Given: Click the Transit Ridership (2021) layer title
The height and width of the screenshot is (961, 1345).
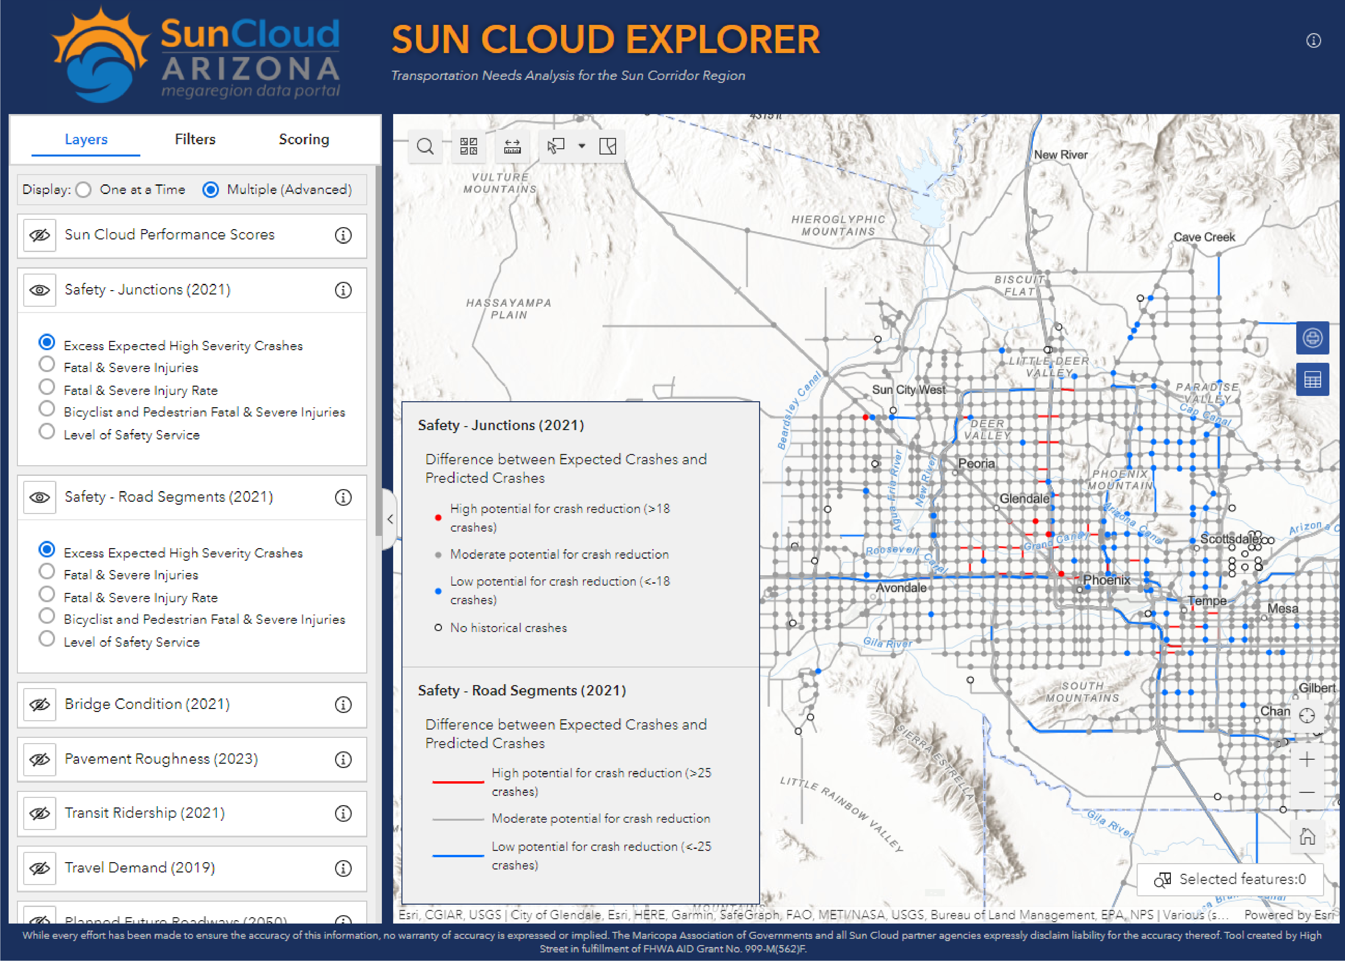Looking at the screenshot, I should tap(144, 813).
